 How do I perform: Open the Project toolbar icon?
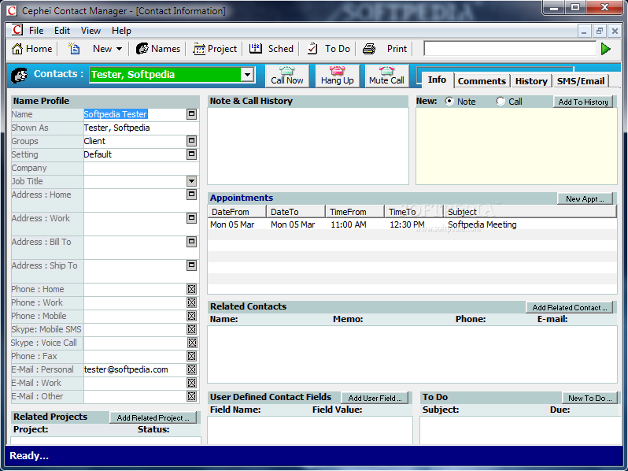(x=198, y=49)
